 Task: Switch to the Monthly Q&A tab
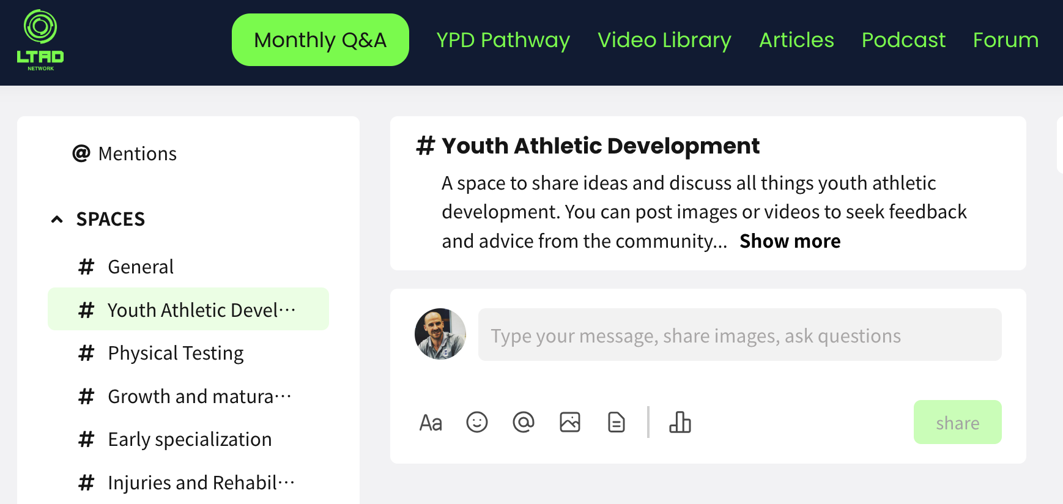click(320, 39)
